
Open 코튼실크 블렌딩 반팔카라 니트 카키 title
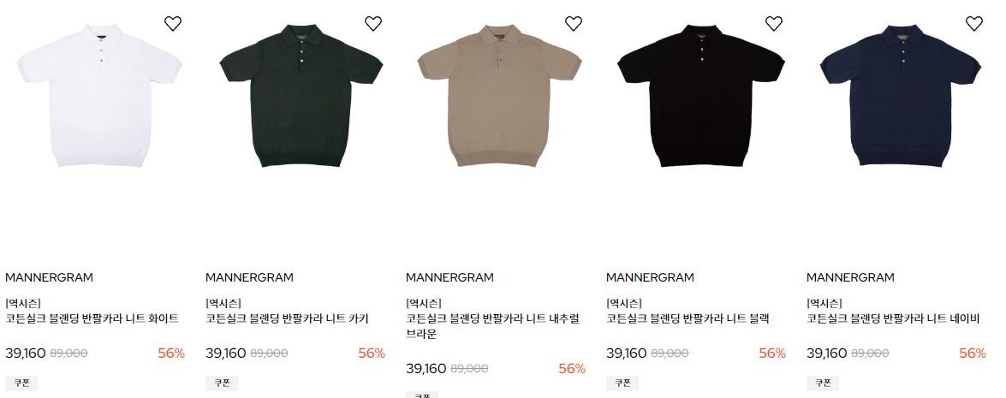tap(287, 318)
